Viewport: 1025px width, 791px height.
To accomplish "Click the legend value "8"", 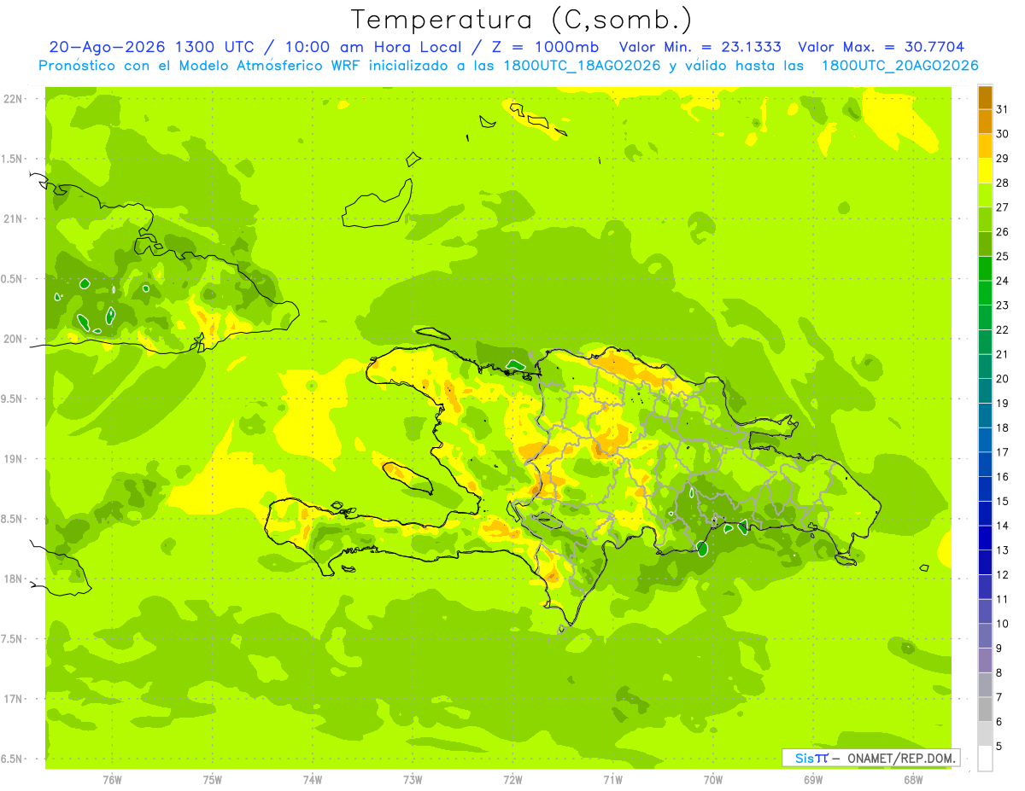I will pos(999,673).
